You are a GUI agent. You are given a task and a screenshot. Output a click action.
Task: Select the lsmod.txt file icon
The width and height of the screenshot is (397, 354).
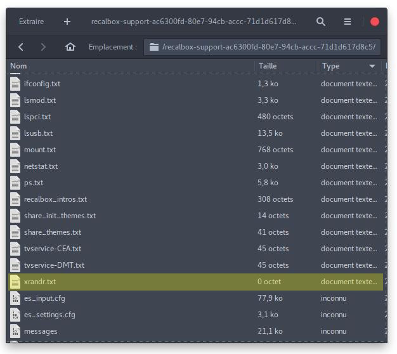(15, 100)
